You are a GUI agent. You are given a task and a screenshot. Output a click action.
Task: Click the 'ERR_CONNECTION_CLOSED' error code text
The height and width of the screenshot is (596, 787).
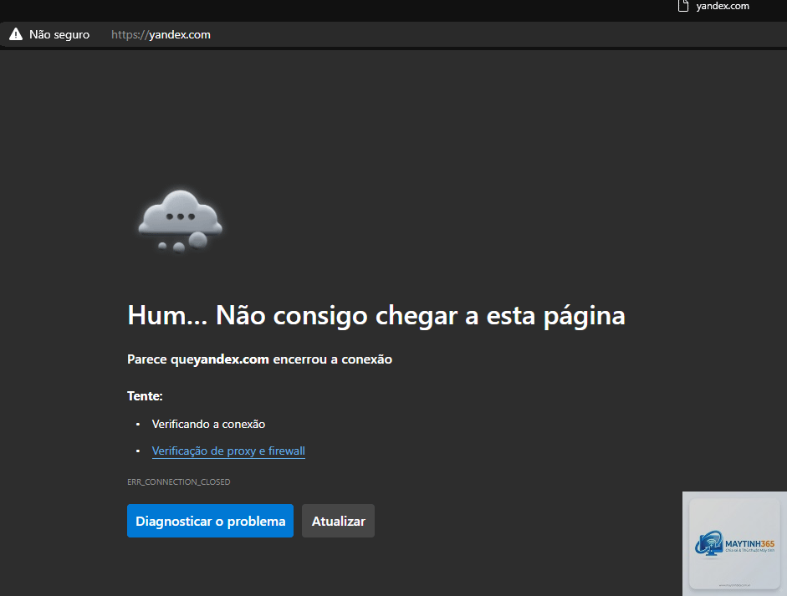click(x=179, y=481)
